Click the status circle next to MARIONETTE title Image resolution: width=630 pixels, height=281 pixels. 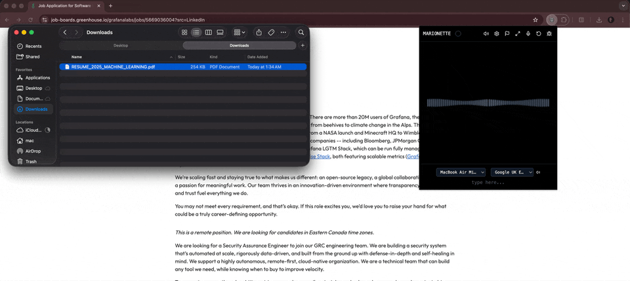click(x=458, y=33)
